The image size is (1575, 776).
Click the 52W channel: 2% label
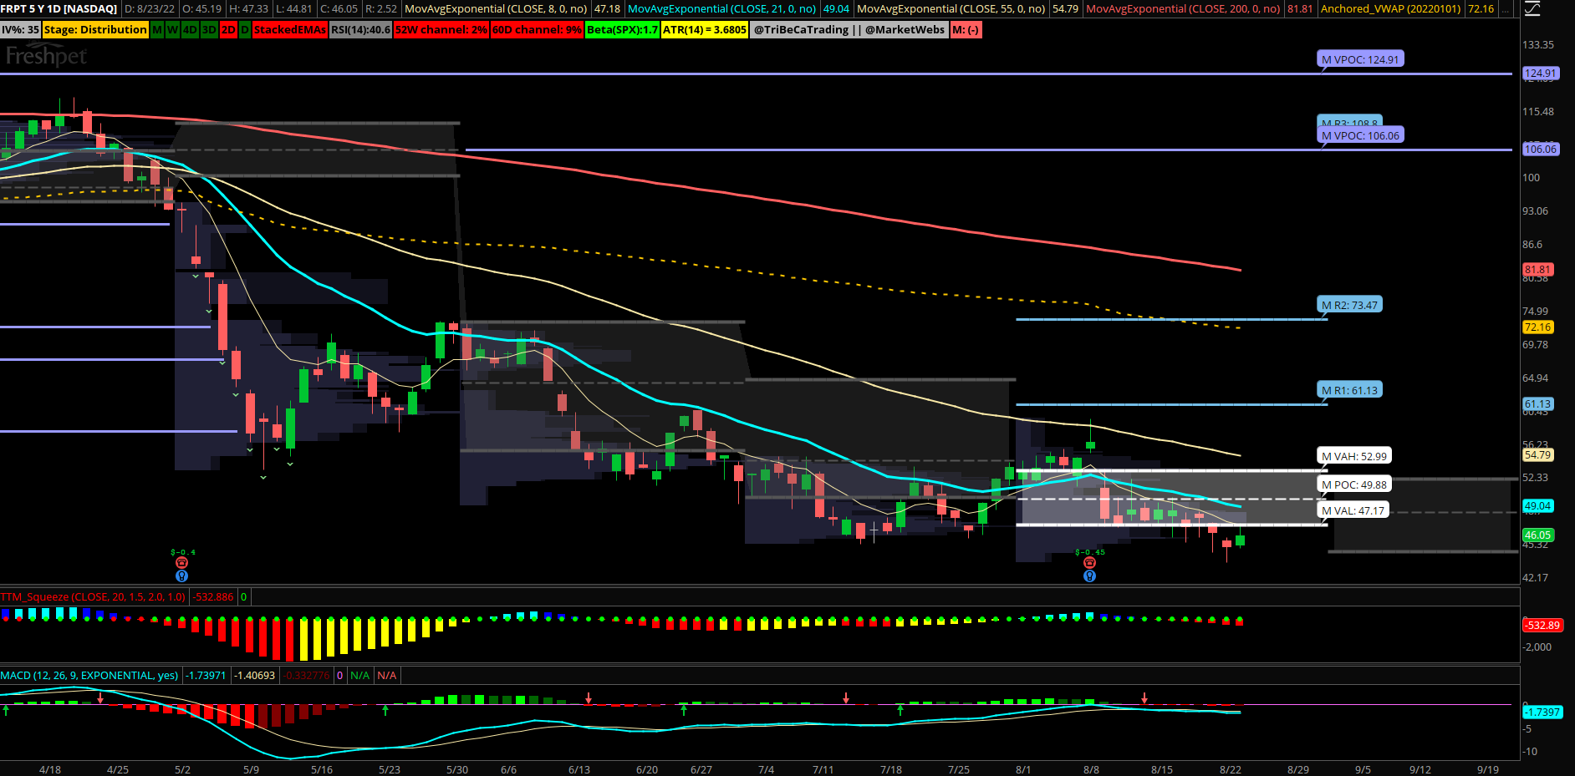441,29
